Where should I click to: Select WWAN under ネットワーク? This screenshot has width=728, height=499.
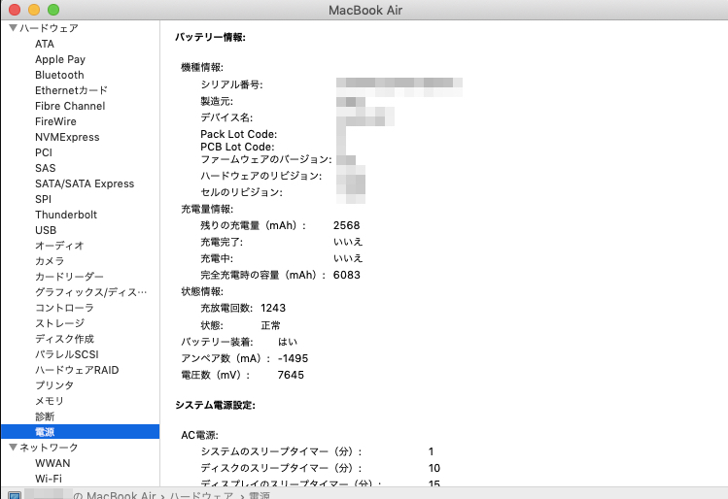[52, 463]
